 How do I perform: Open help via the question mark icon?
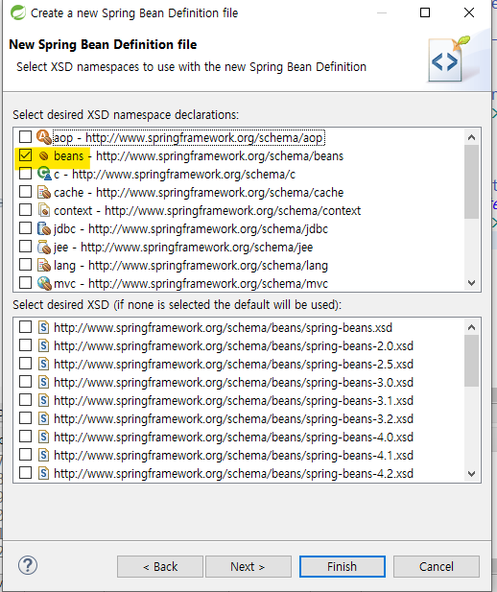[28, 565]
